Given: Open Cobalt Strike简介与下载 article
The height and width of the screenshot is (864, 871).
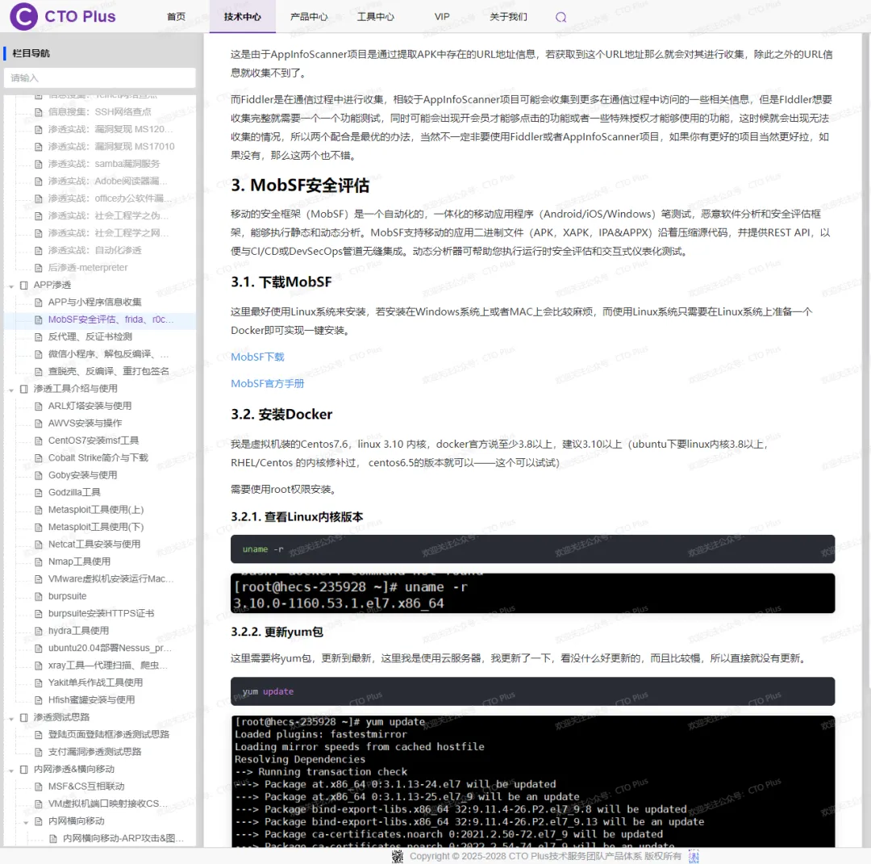Looking at the screenshot, I should [98, 457].
